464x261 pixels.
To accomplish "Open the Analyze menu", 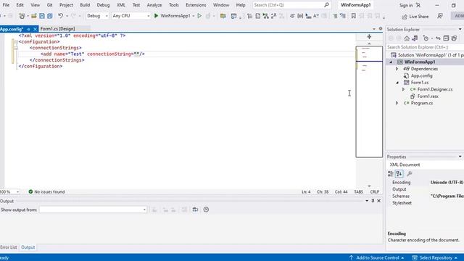I will point(154,5).
